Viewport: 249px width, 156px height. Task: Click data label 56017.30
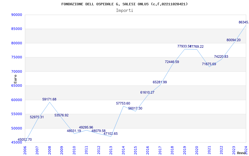(x=135, y=108)
